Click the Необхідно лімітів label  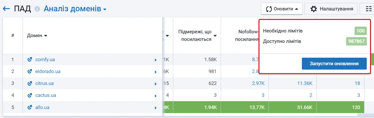[283, 31]
